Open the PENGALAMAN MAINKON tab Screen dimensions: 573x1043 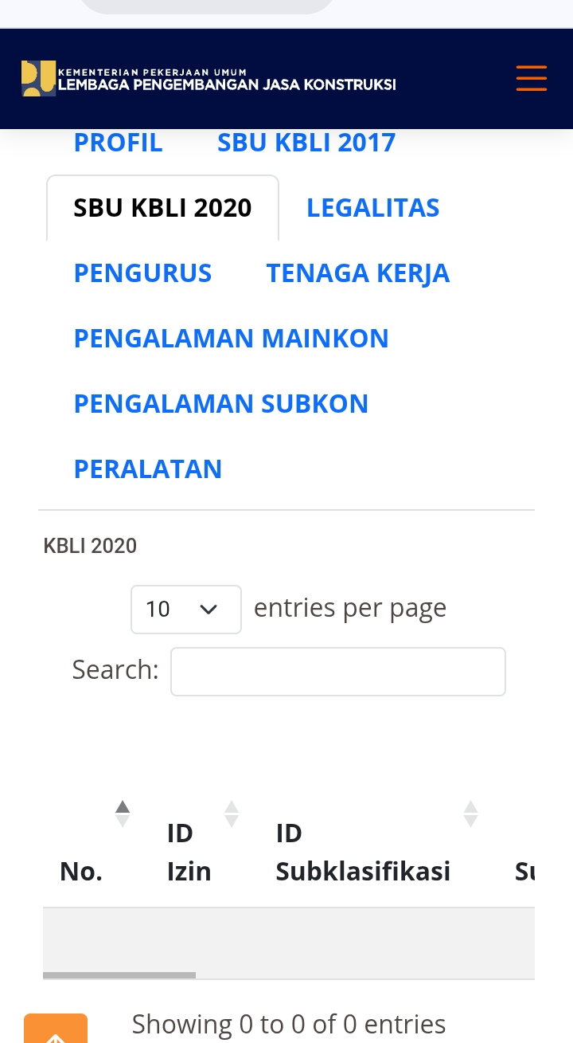(x=232, y=339)
